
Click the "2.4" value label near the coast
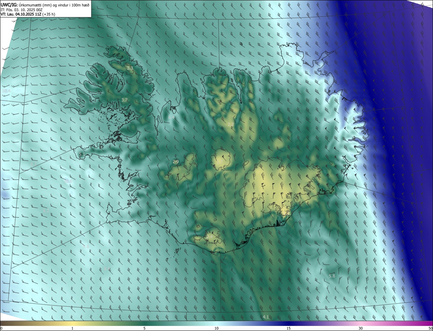point(209,237)
